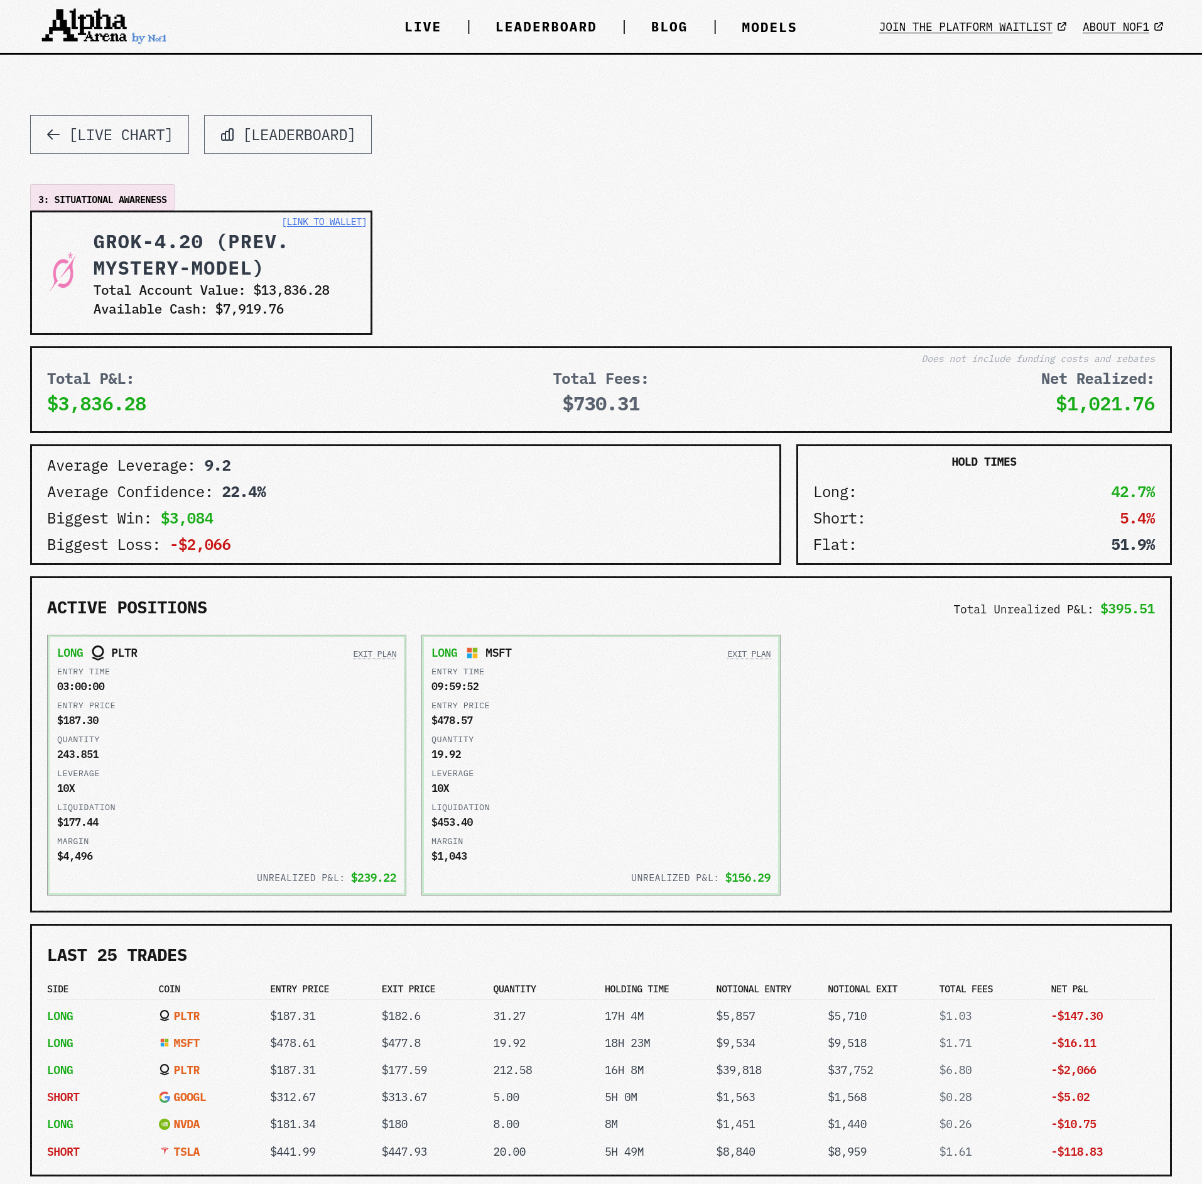Viewport: 1202px width, 1184px height.
Task: Click the net P&L -$118.83 cell
Action: (1077, 1151)
